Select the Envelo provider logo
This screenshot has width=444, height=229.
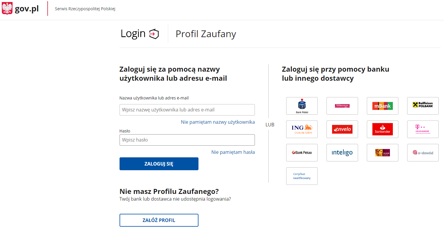(342, 129)
